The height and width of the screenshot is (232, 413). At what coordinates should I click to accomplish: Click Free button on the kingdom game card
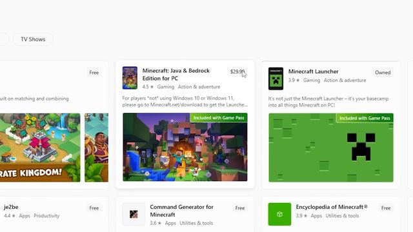[x=94, y=73]
